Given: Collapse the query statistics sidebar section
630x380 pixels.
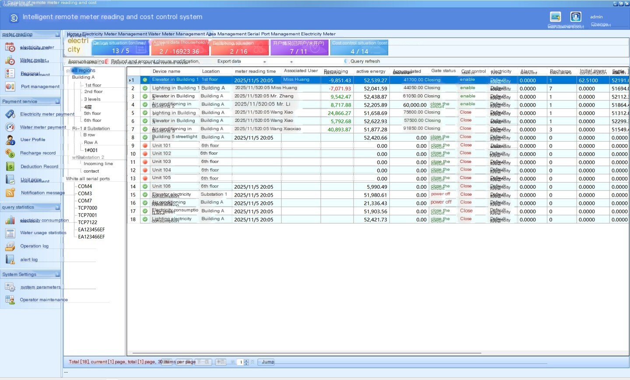Looking at the screenshot, I should tap(57, 207).
